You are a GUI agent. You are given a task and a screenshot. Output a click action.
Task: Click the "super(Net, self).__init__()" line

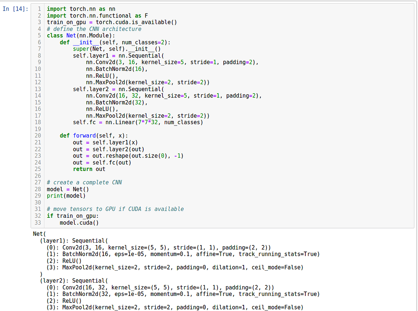click(117, 49)
